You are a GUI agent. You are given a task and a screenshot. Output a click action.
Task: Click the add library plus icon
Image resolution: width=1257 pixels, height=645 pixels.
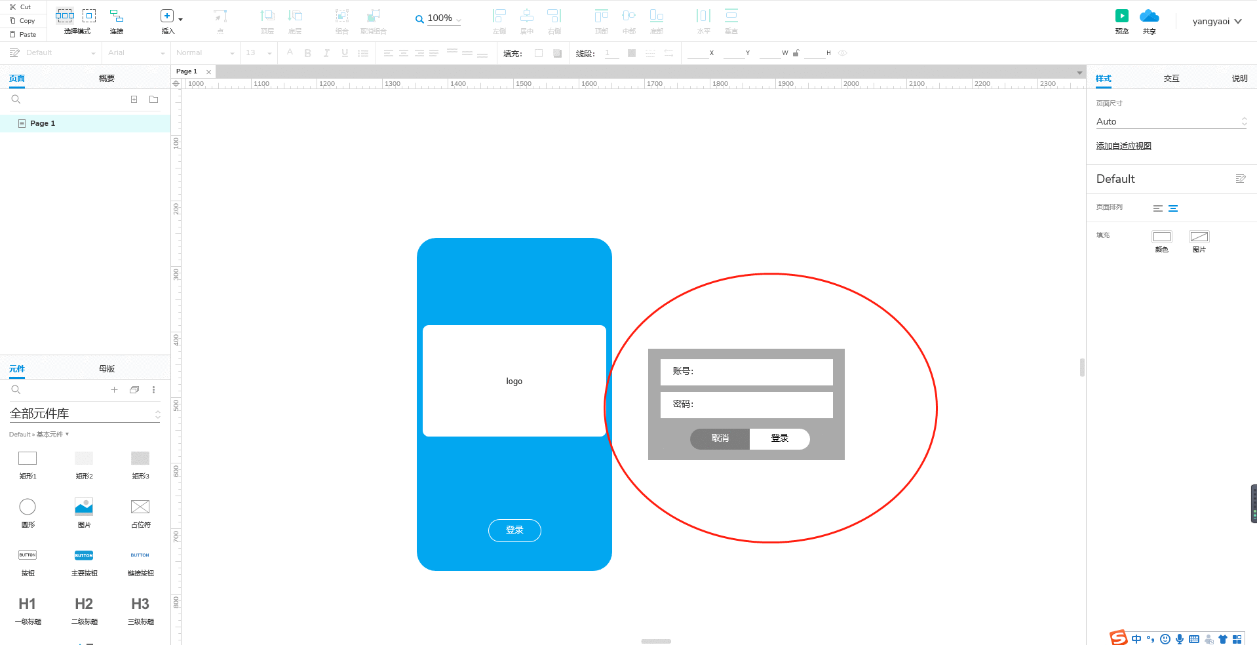click(x=114, y=389)
